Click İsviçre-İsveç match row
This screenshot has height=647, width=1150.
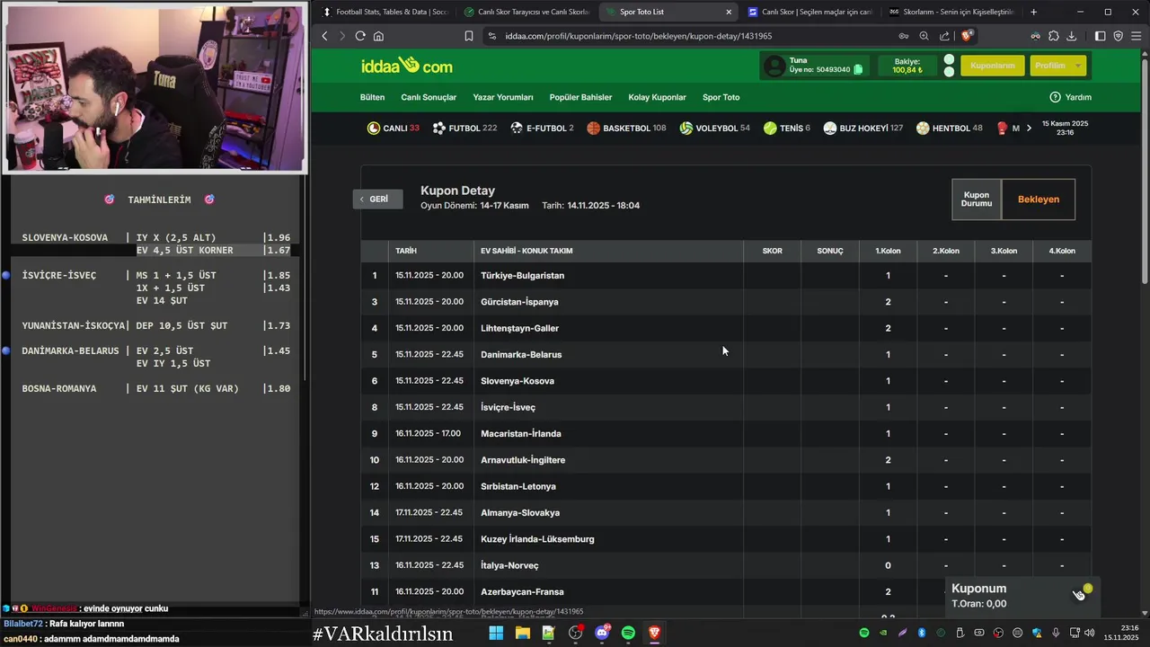click(726, 407)
